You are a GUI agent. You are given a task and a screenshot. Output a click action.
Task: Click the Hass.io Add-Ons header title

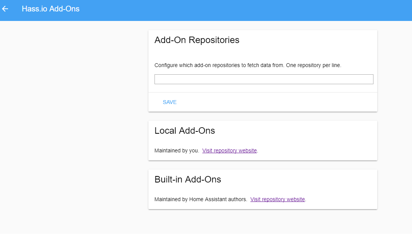(x=51, y=9)
